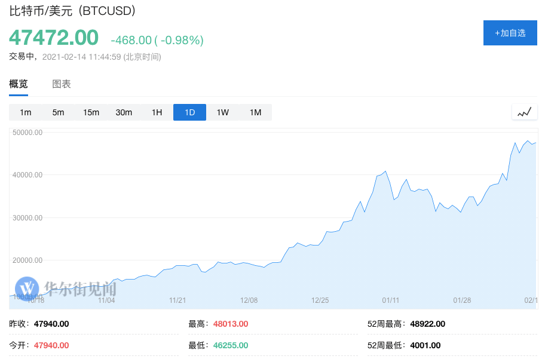This screenshot has height=359, width=548.
Task: Select the 5m timeframe
Action: (x=58, y=112)
